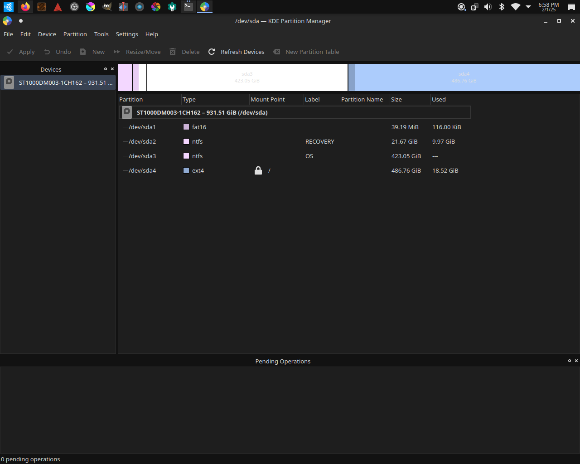Float the Devices panel

[106, 69]
